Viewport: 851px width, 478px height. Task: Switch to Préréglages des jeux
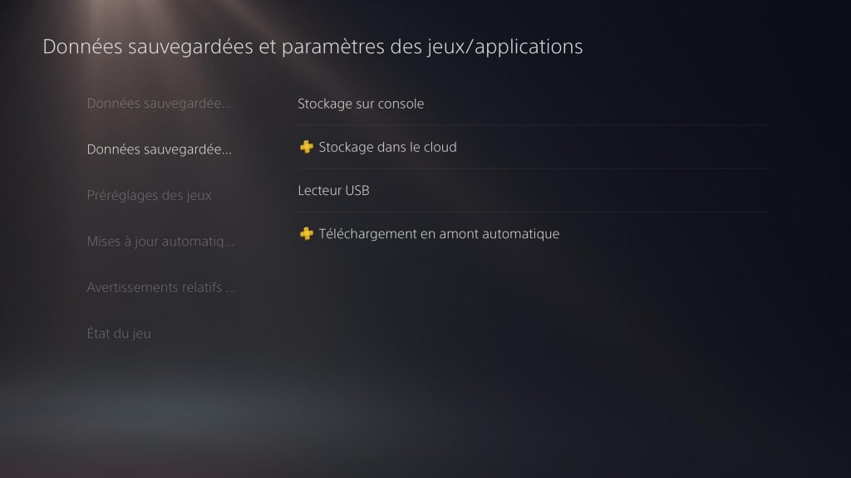point(149,196)
